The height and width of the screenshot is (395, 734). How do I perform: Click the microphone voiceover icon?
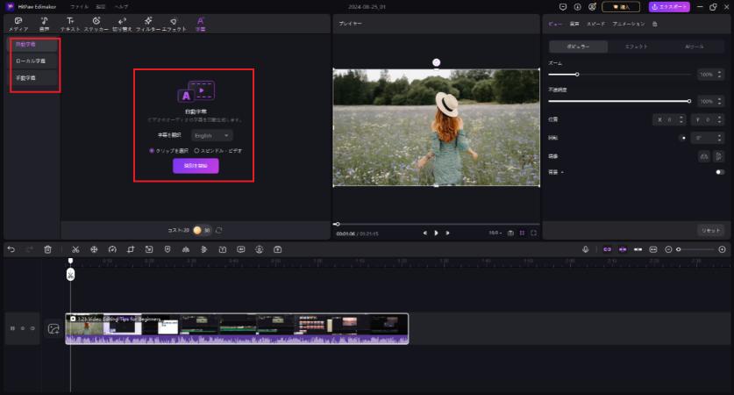(586, 249)
